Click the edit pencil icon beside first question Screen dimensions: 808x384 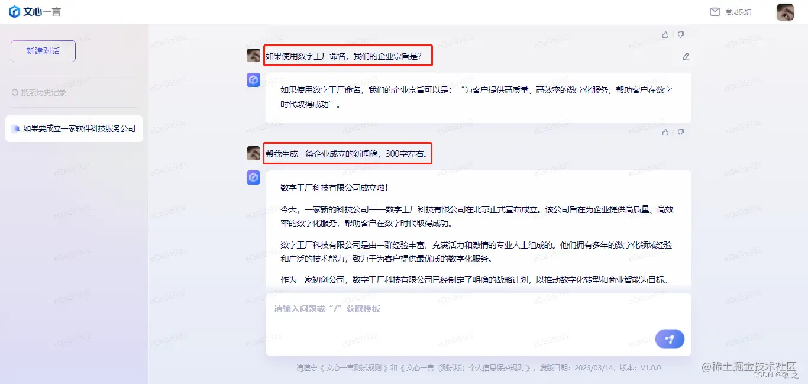pyautogui.click(x=686, y=57)
